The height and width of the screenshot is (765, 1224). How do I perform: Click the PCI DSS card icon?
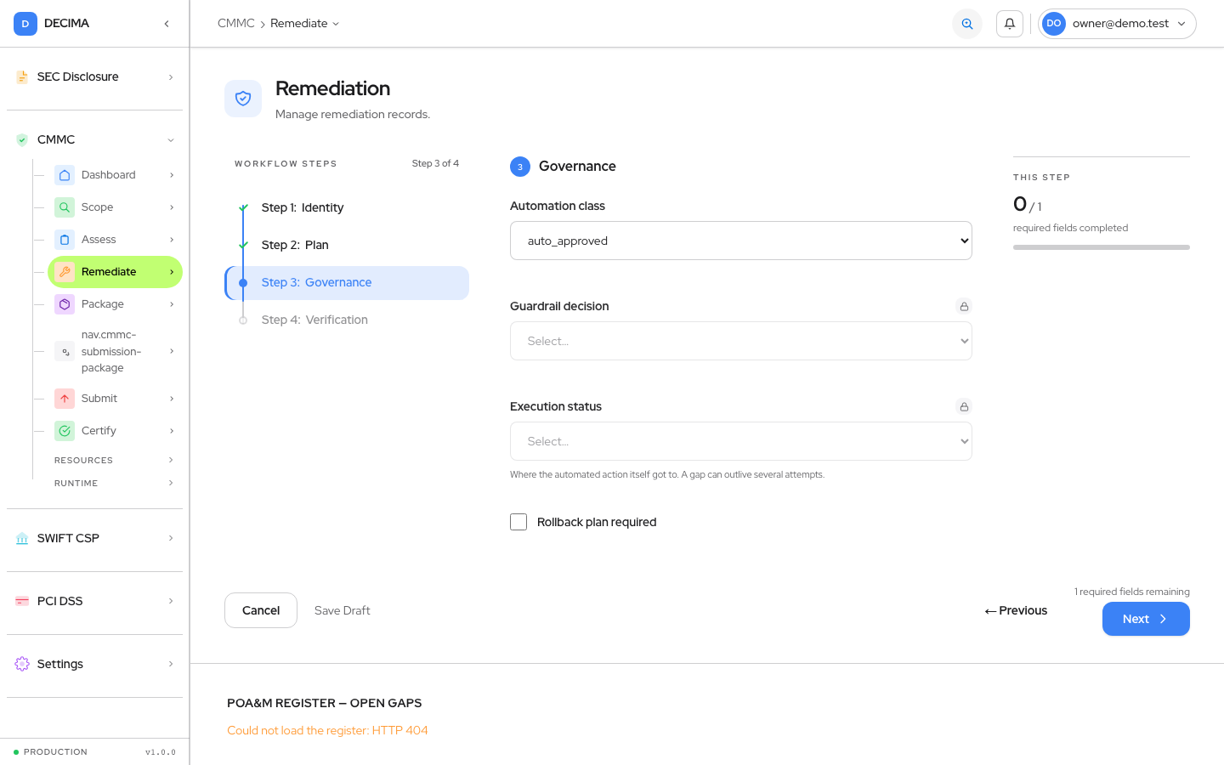click(x=22, y=602)
